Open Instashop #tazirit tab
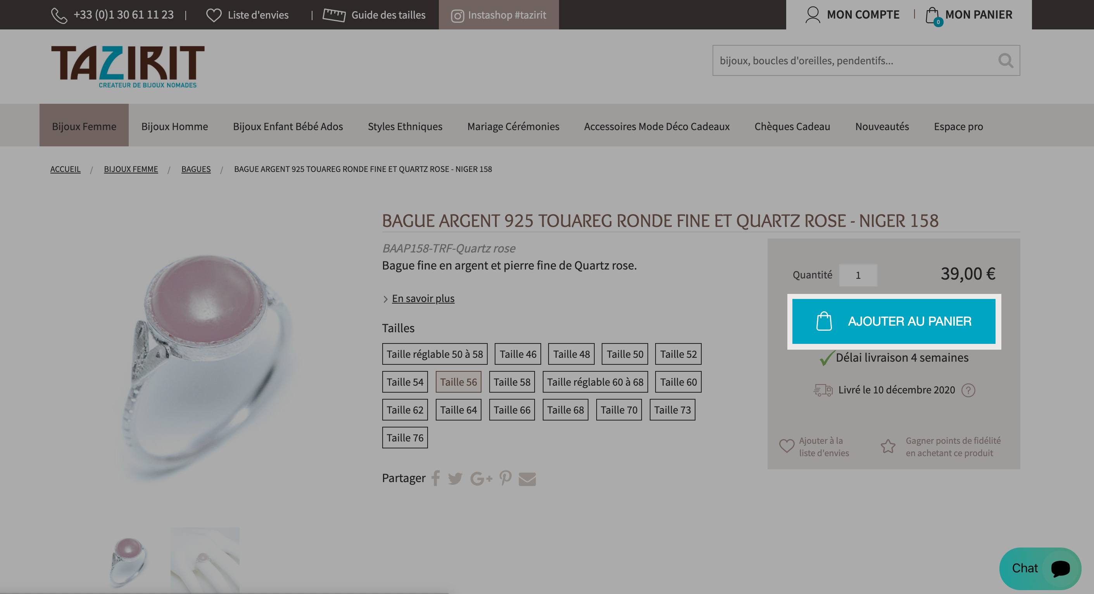The height and width of the screenshot is (594, 1094). pyautogui.click(x=499, y=15)
